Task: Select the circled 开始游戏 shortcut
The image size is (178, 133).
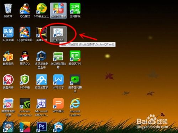Action: [58, 32]
